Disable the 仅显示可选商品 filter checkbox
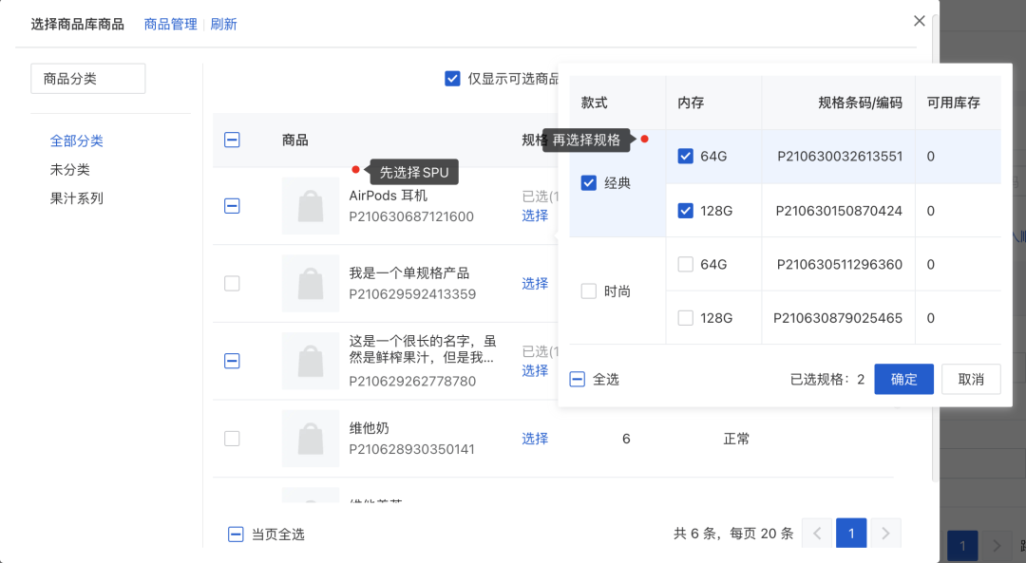The image size is (1026, 563). pyautogui.click(x=453, y=78)
